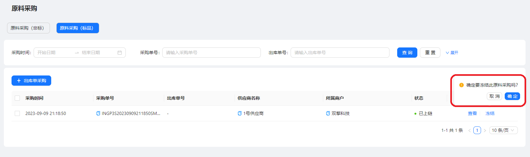This screenshot has height=157, width=530.
Task: Select the 原料采购（标品）tab
Action: (x=77, y=28)
